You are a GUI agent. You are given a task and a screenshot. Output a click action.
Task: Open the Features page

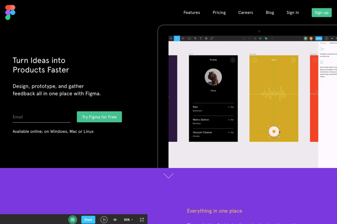click(191, 13)
